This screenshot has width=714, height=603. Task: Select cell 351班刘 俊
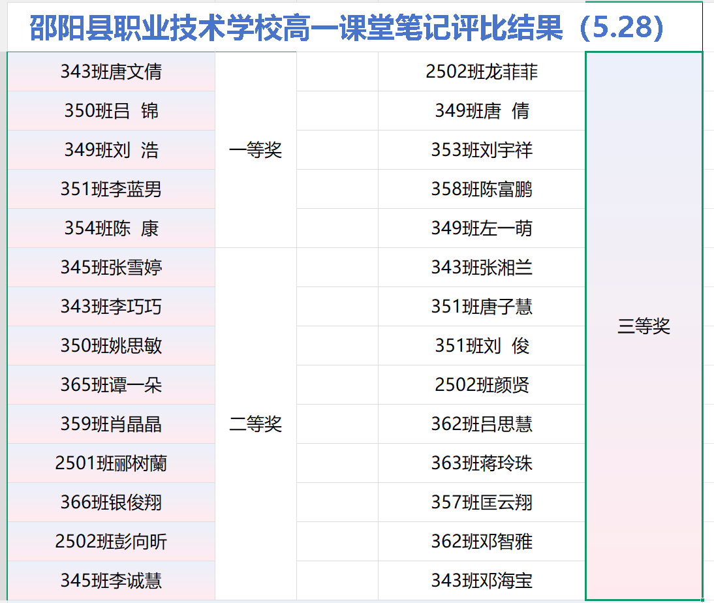[482, 346]
